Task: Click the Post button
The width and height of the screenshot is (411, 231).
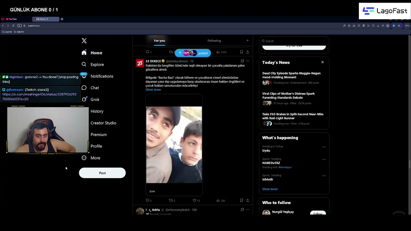Action: (102, 173)
